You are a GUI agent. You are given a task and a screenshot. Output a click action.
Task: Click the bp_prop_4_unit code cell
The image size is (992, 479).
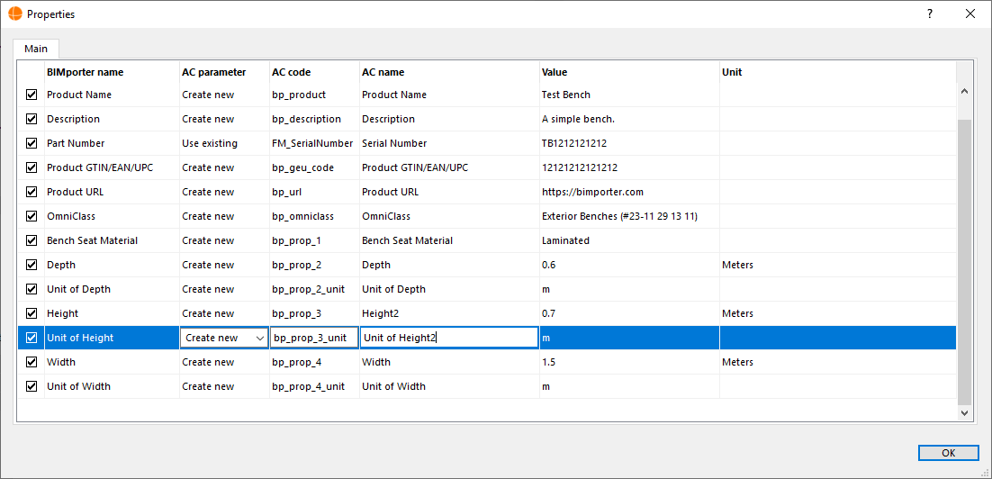click(314, 386)
